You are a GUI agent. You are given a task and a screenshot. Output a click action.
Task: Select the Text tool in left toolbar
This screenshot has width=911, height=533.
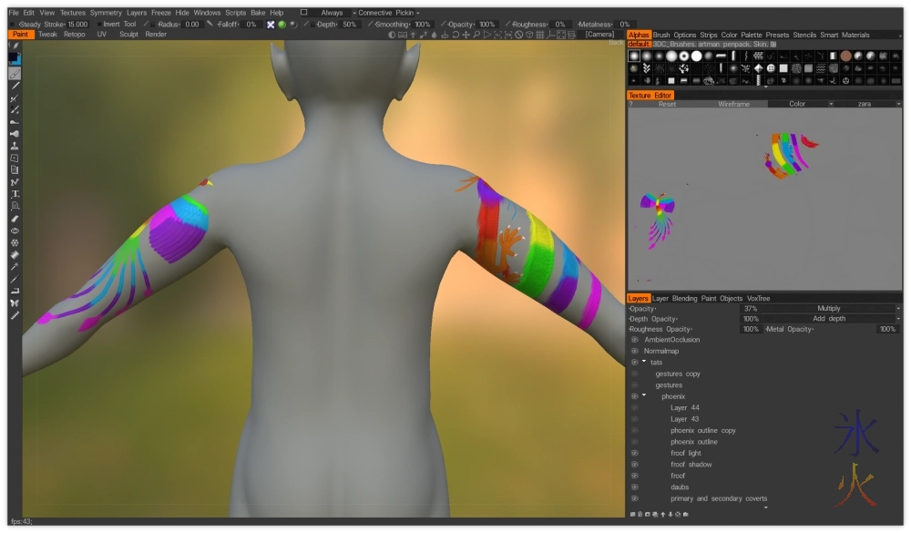point(15,194)
